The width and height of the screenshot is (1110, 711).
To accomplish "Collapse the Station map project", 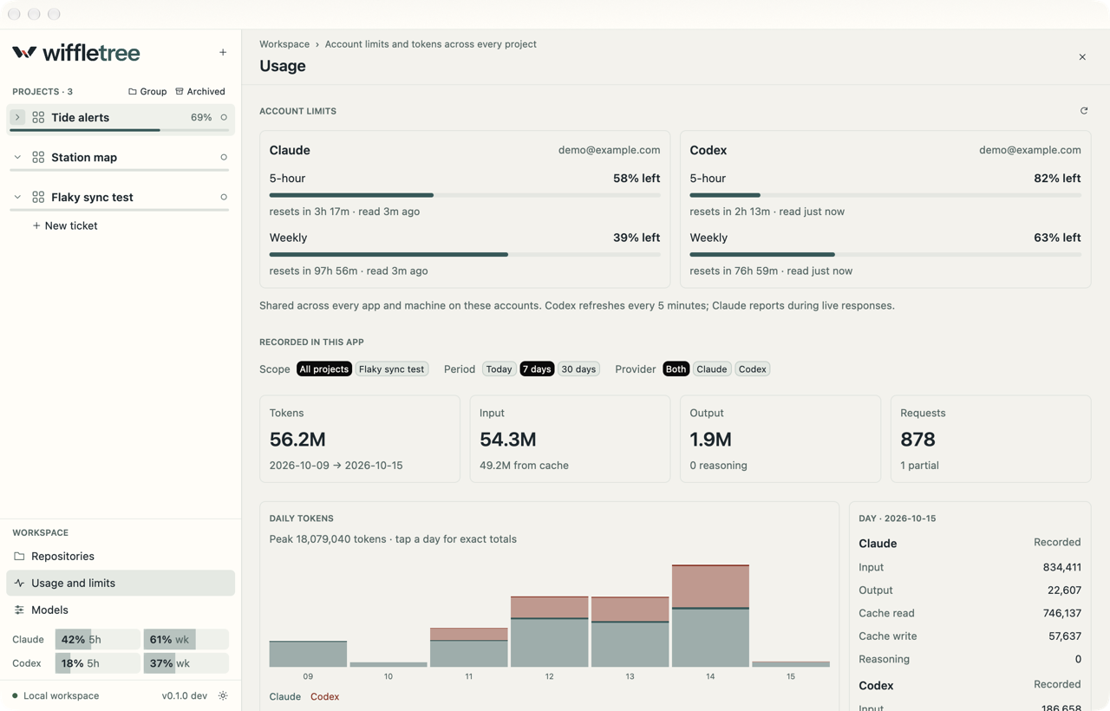I will pos(17,157).
